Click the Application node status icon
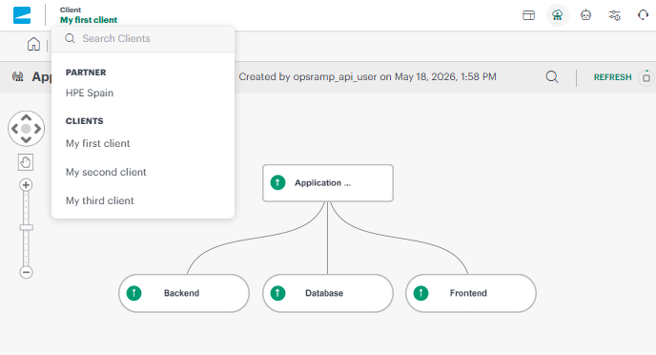656x355 pixels. pyautogui.click(x=277, y=183)
